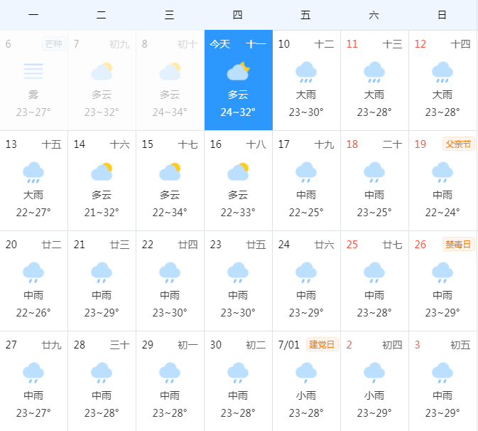Click the rain icon on July 3
Viewport: 478px width, 431px height.
tap(442, 373)
